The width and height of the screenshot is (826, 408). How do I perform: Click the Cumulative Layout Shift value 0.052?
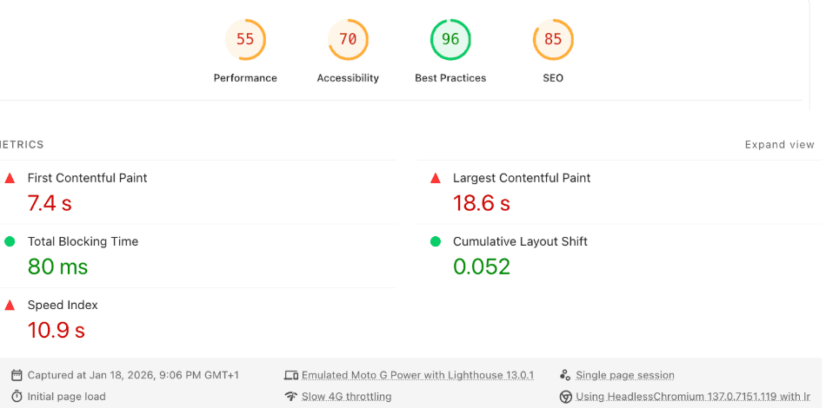(x=482, y=267)
